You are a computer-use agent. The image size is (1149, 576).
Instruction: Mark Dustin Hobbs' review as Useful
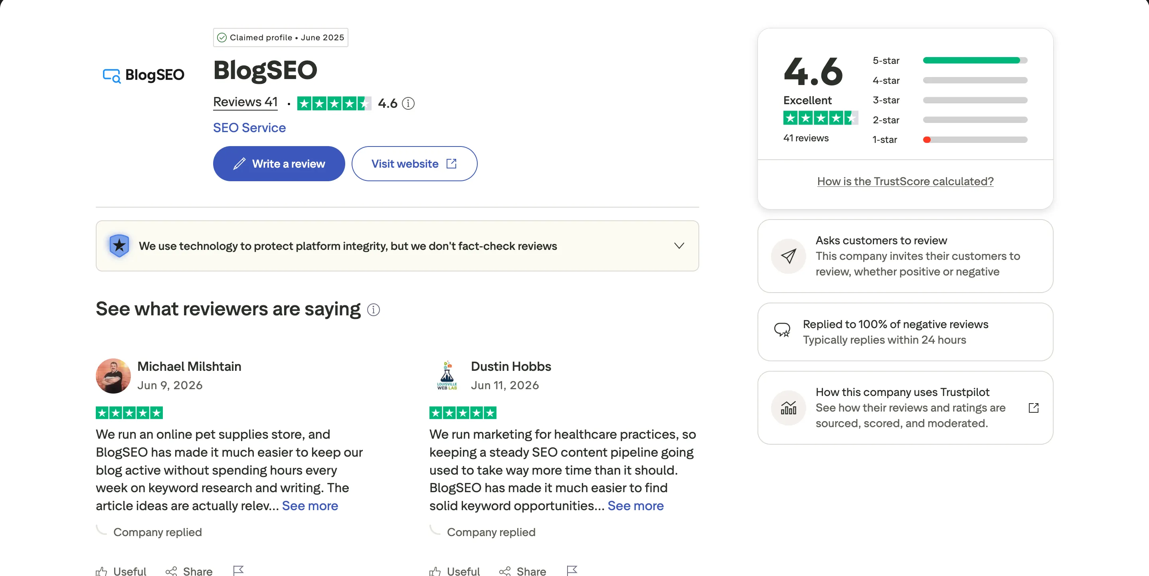pyautogui.click(x=455, y=571)
